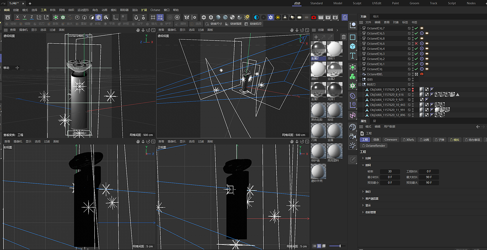The height and width of the screenshot is (250, 487).
Task: Click the X axis lock icon
Action: click(18, 17)
